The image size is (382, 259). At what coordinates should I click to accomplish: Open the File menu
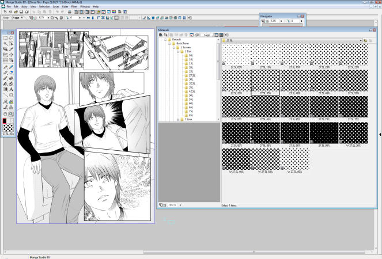coord(9,6)
